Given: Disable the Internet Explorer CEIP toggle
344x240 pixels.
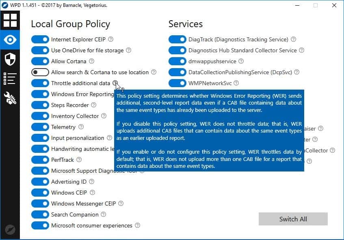Looking at the screenshot, I should pos(40,39).
